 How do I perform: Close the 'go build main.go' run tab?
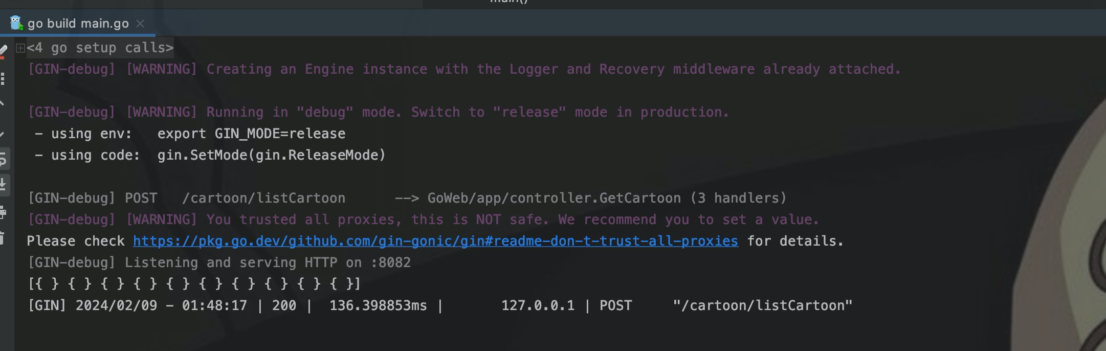tap(140, 24)
